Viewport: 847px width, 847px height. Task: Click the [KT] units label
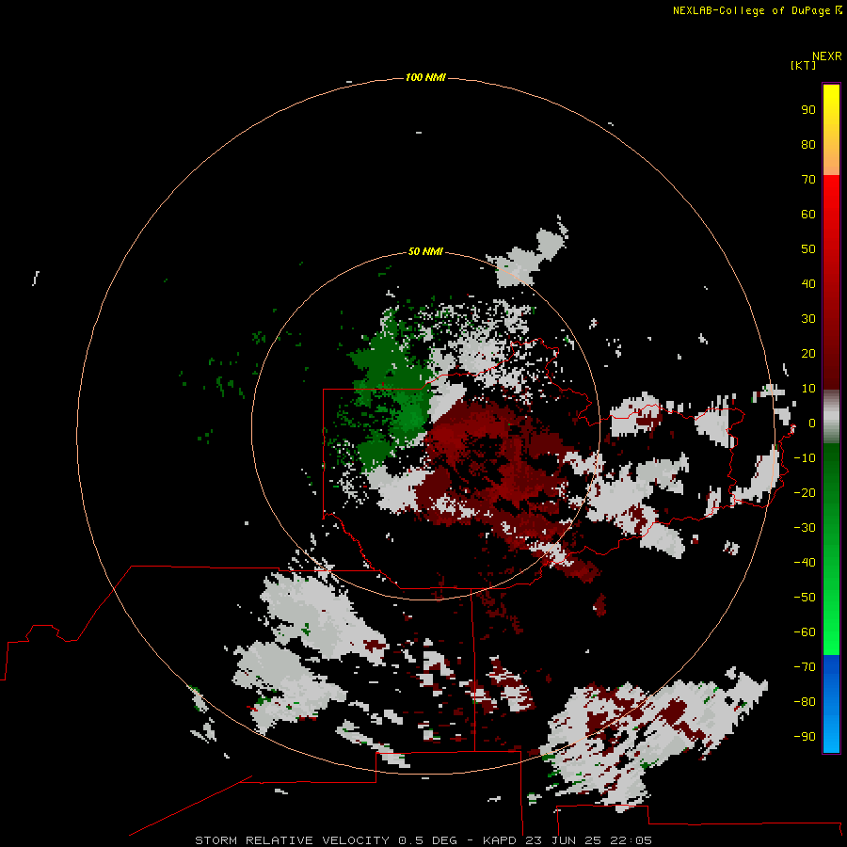(x=803, y=65)
